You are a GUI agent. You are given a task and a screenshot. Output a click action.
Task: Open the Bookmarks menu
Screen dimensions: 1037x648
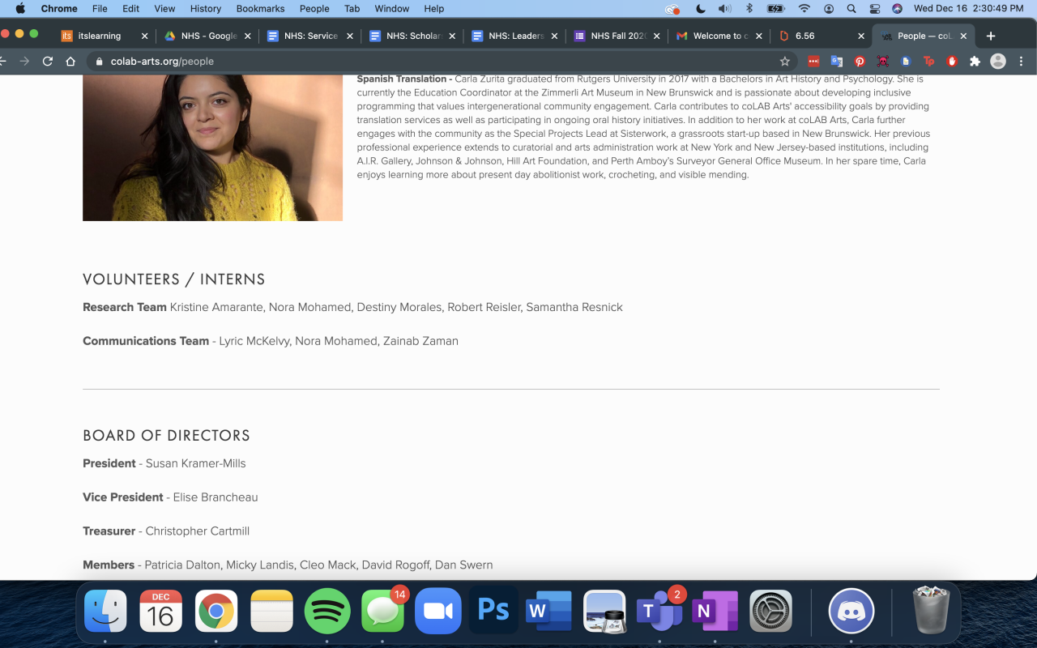(x=260, y=9)
